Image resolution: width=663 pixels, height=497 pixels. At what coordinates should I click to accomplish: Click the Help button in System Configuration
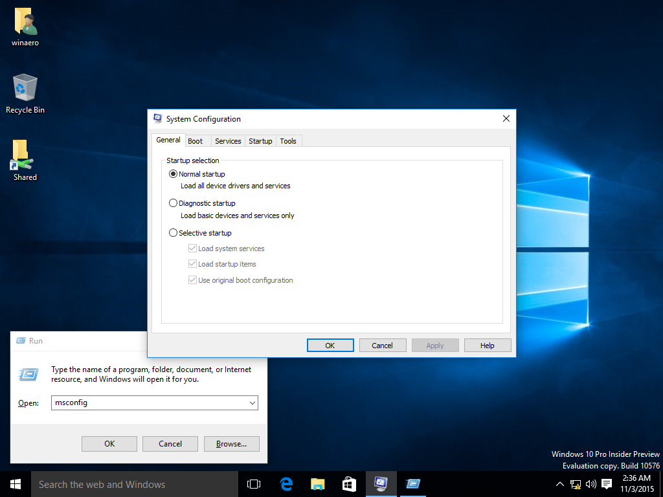487,345
